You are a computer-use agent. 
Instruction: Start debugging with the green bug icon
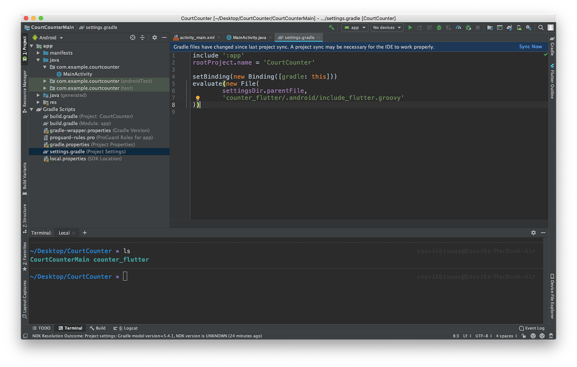[x=439, y=28]
